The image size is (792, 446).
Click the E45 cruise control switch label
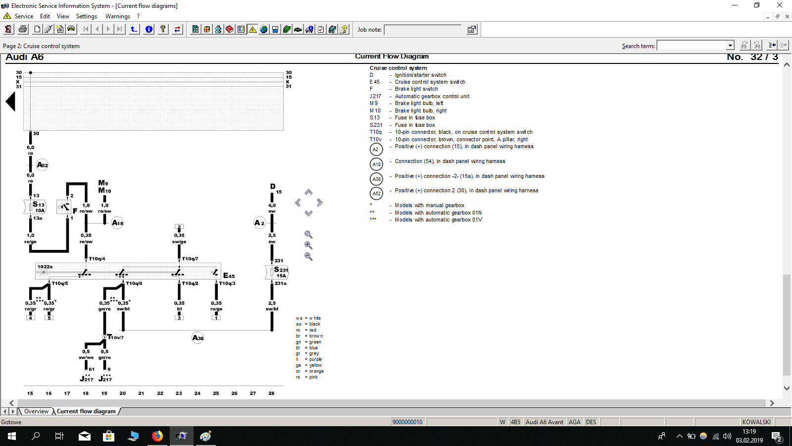pos(229,276)
